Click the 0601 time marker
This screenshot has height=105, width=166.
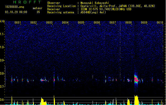tap(18, 23)
